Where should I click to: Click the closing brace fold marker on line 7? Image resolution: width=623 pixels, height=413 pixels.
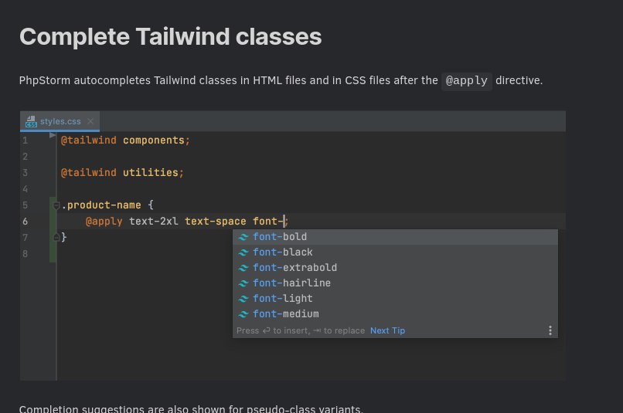(x=56, y=238)
